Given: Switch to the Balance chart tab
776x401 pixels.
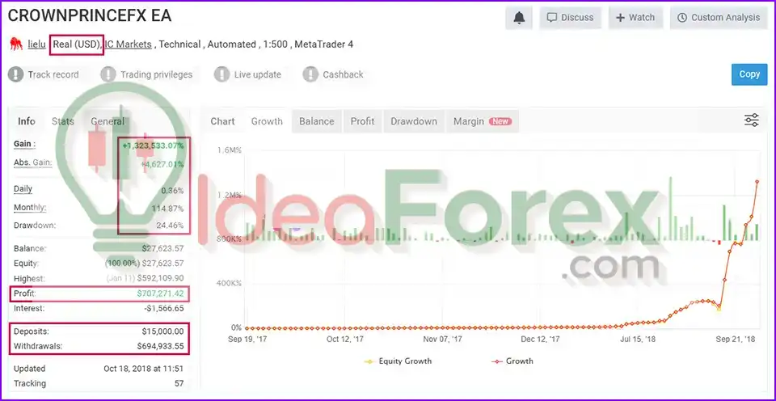Looking at the screenshot, I should tap(317, 121).
